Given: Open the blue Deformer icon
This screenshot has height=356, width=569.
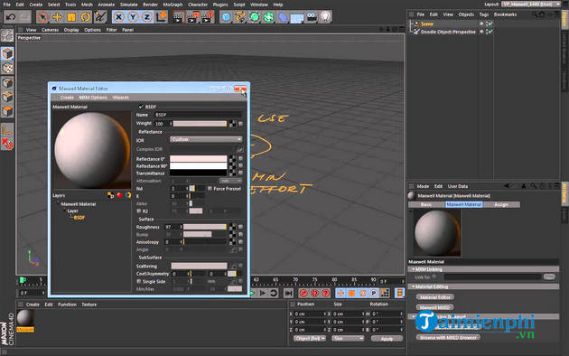Looking at the screenshot, I should [x=283, y=17].
